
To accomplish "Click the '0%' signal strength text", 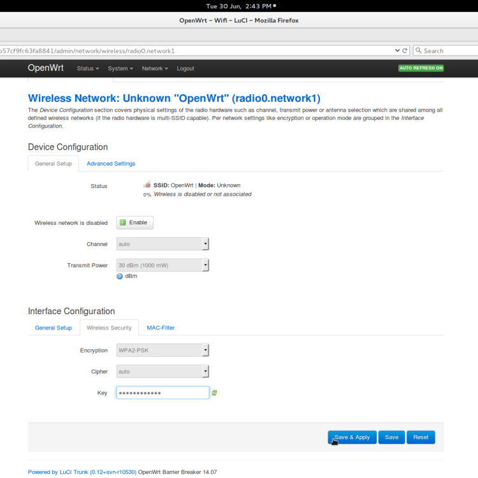I will tap(147, 195).
